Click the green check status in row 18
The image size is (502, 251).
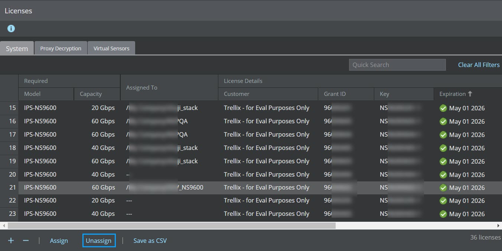point(443,148)
